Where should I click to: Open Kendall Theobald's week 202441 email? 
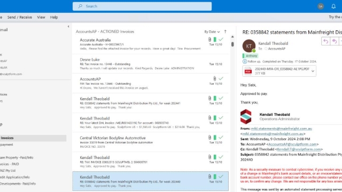click(x=151, y=103)
